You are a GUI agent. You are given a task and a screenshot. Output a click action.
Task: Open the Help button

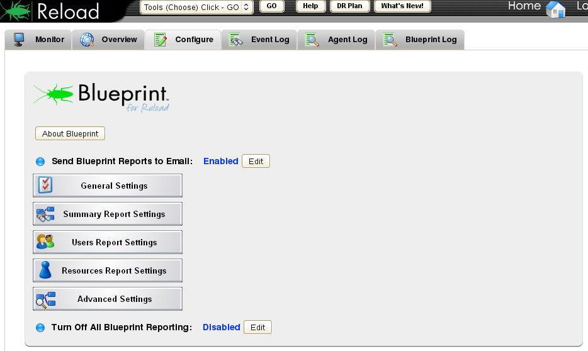310,6
